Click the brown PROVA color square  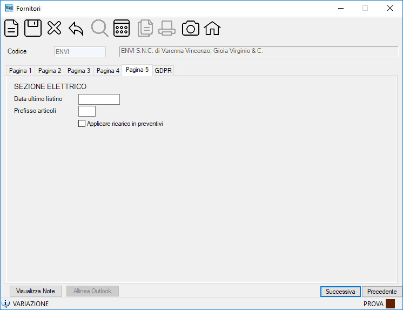[390, 304]
